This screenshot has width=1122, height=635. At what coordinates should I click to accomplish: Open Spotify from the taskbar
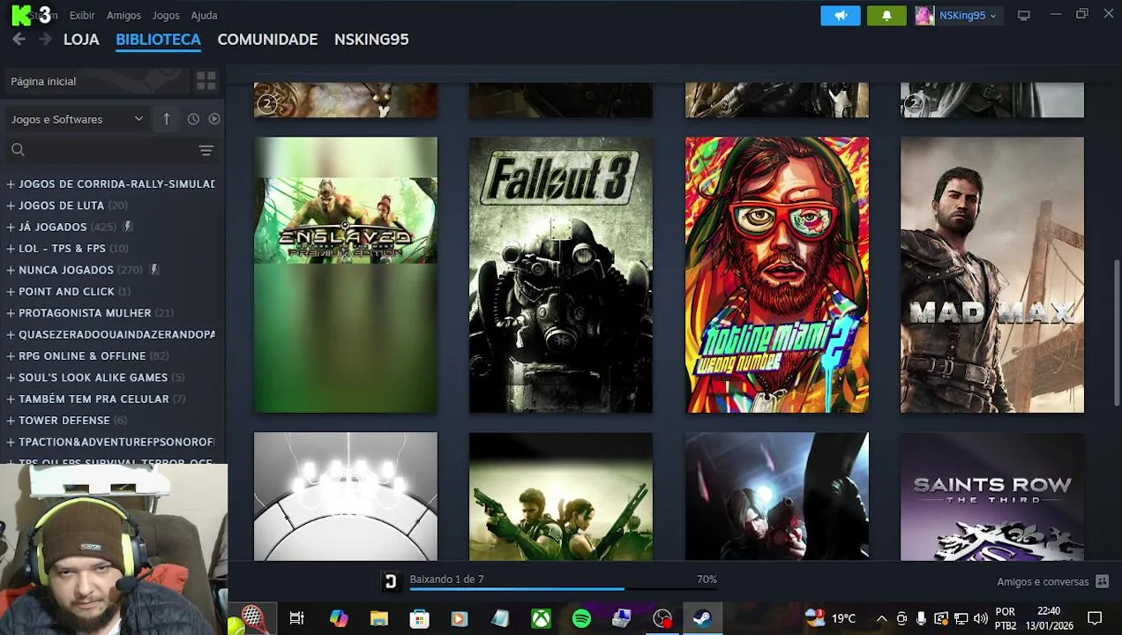[581, 618]
